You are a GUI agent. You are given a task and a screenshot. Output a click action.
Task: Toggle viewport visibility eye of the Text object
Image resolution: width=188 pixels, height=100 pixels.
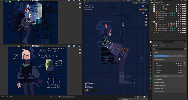click(181, 33)
